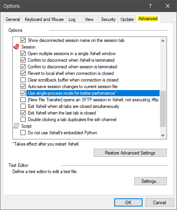Click the scroll up arrow in options list
177x210 pixels.
pos(163,41)
